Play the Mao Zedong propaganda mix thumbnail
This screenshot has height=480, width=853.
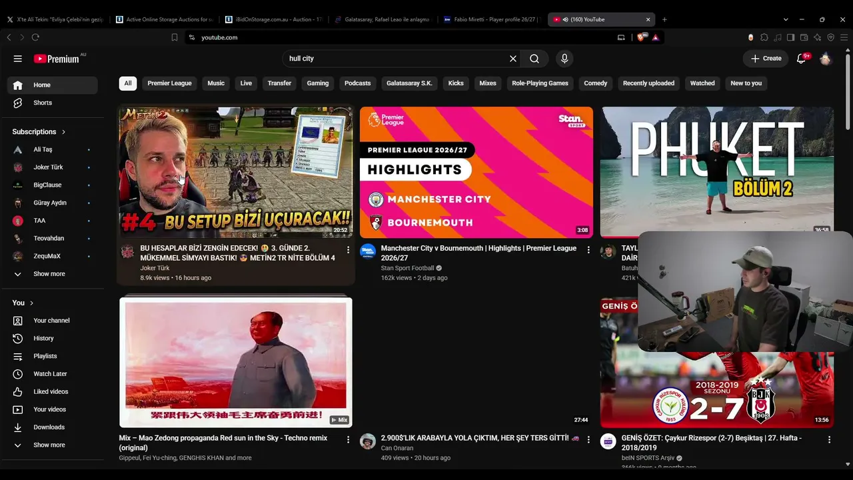(236, 362)
